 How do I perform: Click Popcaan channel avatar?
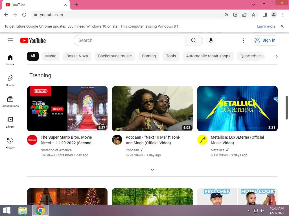click(117, 140)
